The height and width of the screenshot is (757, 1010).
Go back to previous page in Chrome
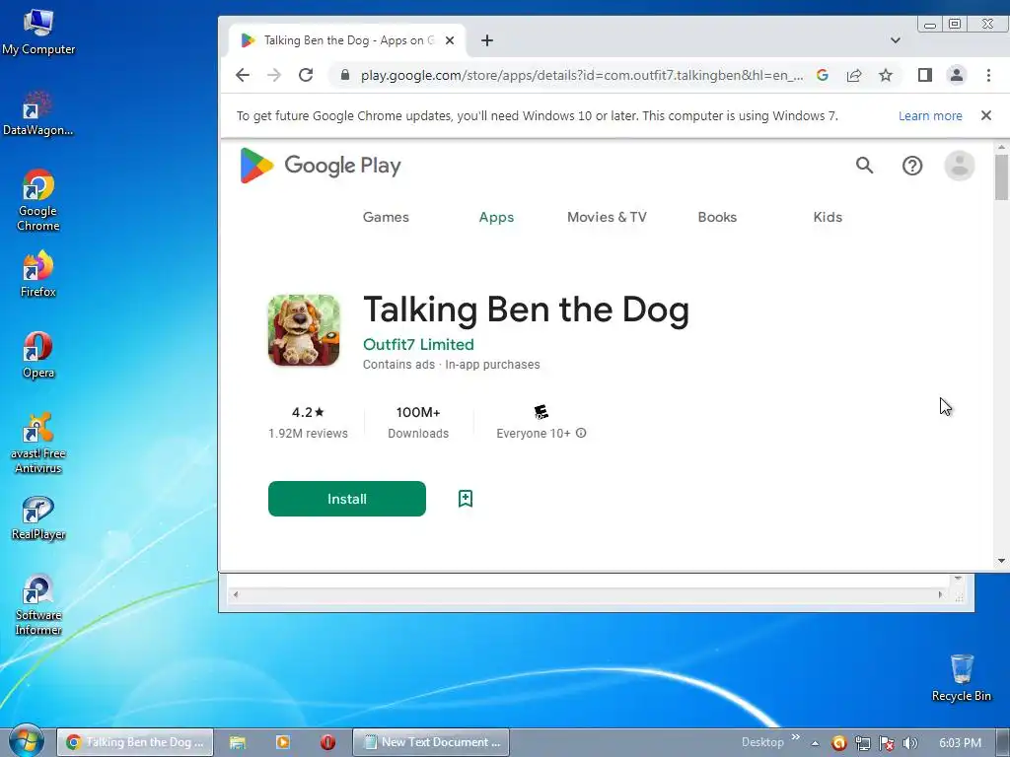[x=243, y=75]
